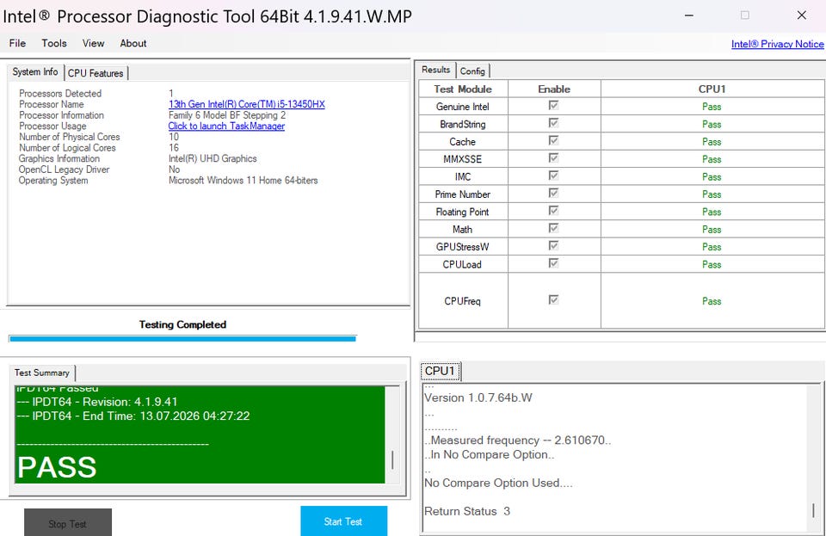Toggle the Math test checkbox
Image resolution: width=826 pixels, height=536 pixels.
tap(553, 228)
